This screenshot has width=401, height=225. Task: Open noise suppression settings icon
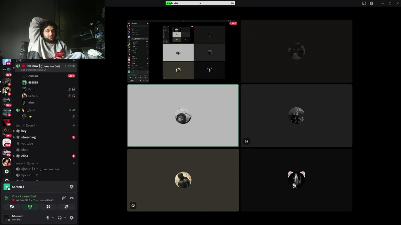(x=64, y=198)
